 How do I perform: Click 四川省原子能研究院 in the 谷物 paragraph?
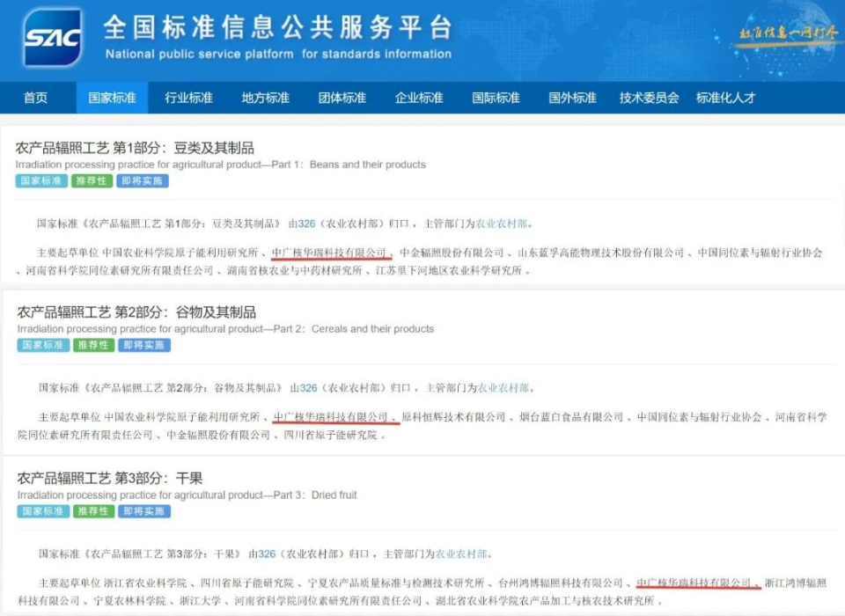click(330, 435)
